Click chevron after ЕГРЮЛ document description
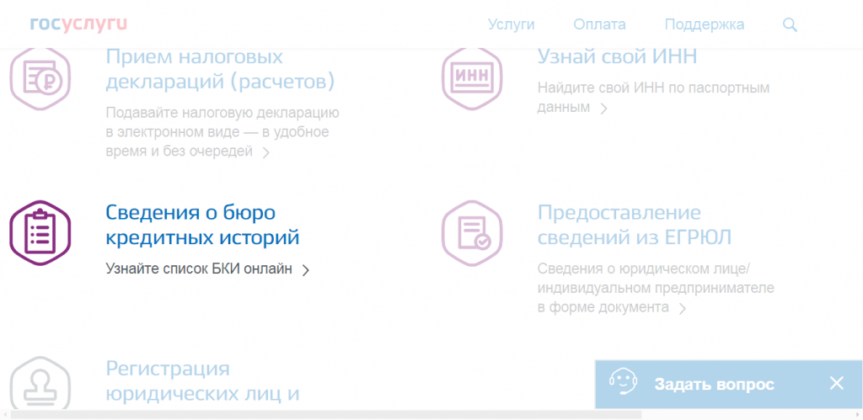 683,309
